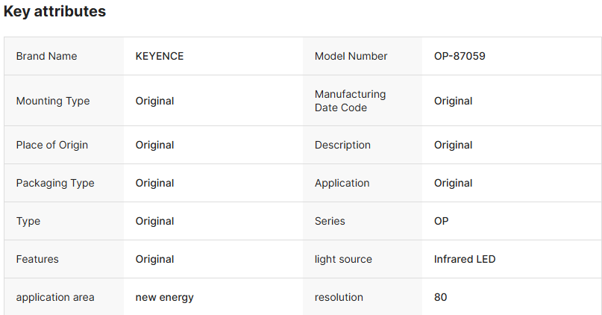Click the KEYENCE brand name value
Viewport: 602px width, 315px height.
(x=159, y=56)
